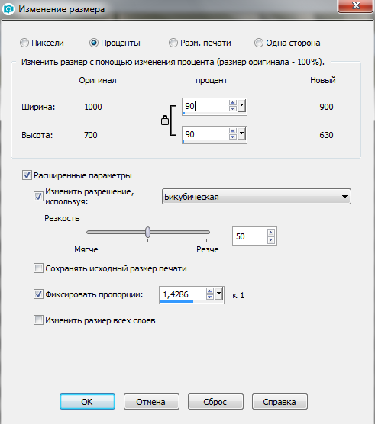The height and width of the screenshot is (424, 375).
Task: Click the Мягче slider label
Action: (86, 249)
